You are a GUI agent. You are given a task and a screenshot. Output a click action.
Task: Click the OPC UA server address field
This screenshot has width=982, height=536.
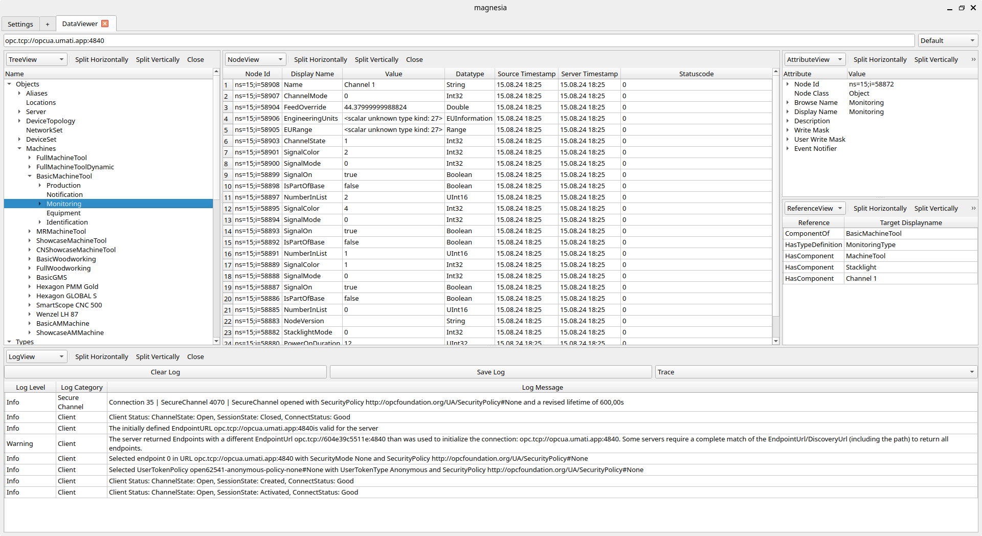point(458,40)
